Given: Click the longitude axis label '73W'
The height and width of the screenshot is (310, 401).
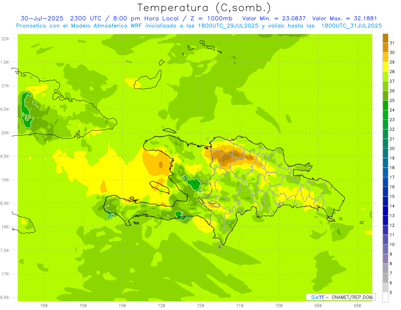Looking at the screenshot, I should 161,305.
